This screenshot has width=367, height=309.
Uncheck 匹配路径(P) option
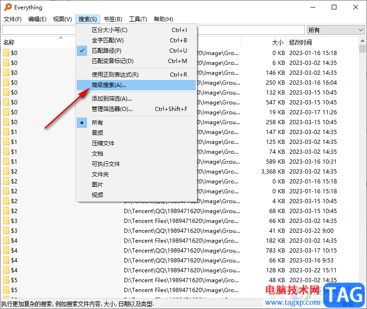click(136, 50)
